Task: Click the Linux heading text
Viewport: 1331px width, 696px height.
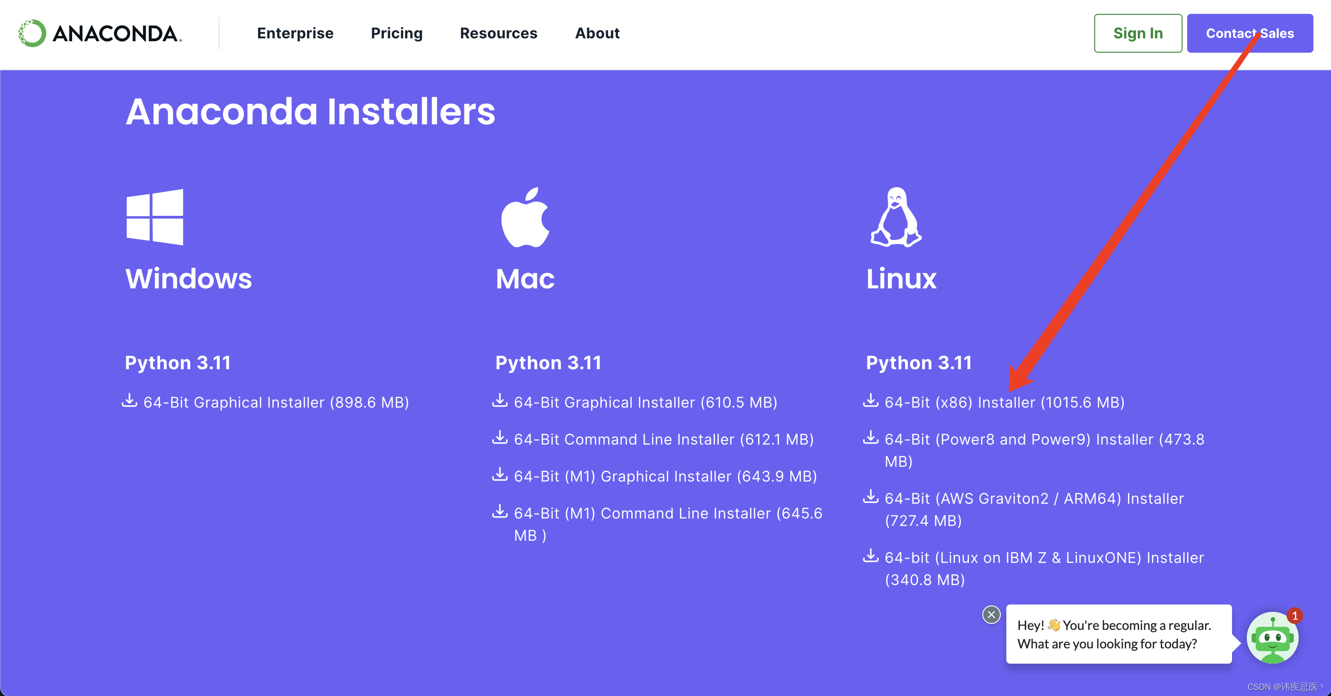Action: click(x=901, y=279)
